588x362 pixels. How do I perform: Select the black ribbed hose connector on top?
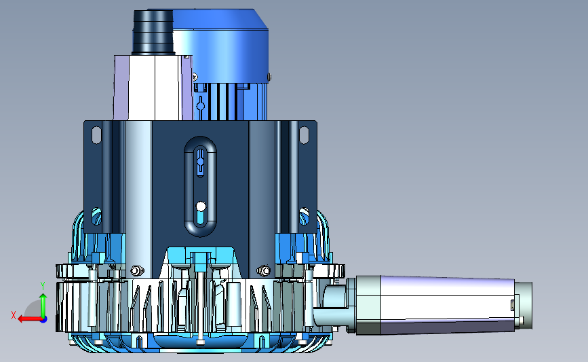(x=153, y=33)
